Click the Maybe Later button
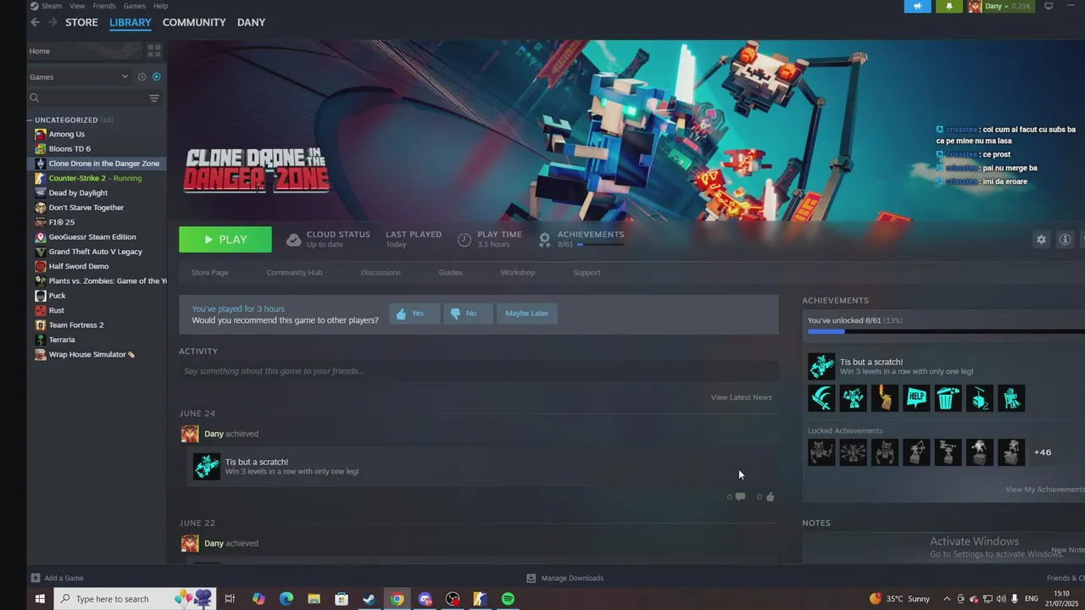The width and height of the screenshot is (1085, 610). click(527, 313)
